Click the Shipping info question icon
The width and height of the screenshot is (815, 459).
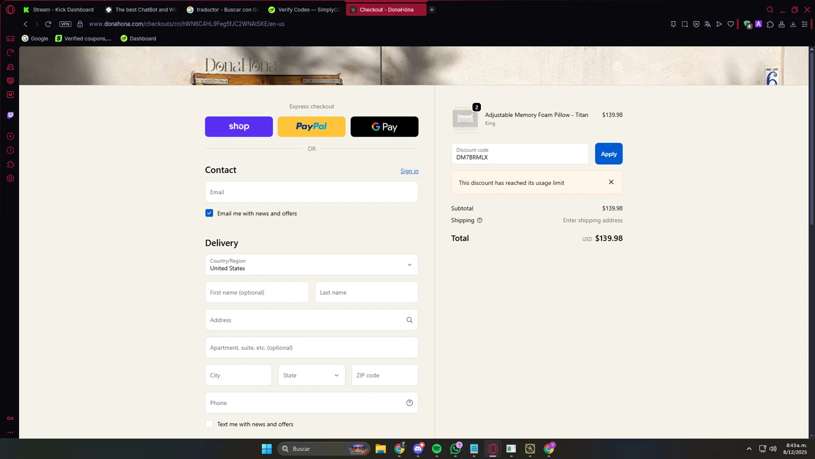[480, 220]
